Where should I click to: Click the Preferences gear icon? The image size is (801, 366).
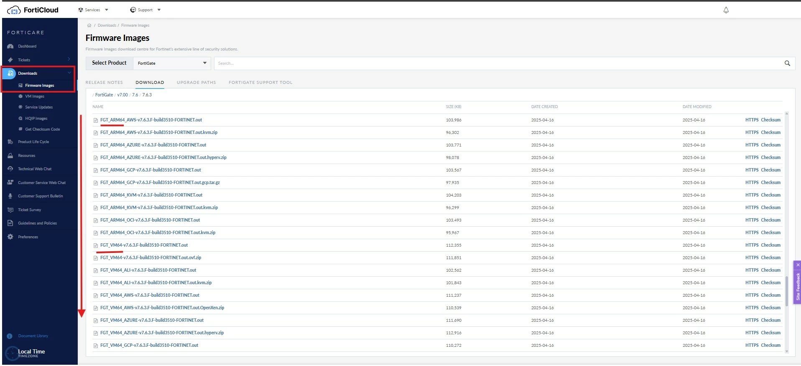point(10,237)
